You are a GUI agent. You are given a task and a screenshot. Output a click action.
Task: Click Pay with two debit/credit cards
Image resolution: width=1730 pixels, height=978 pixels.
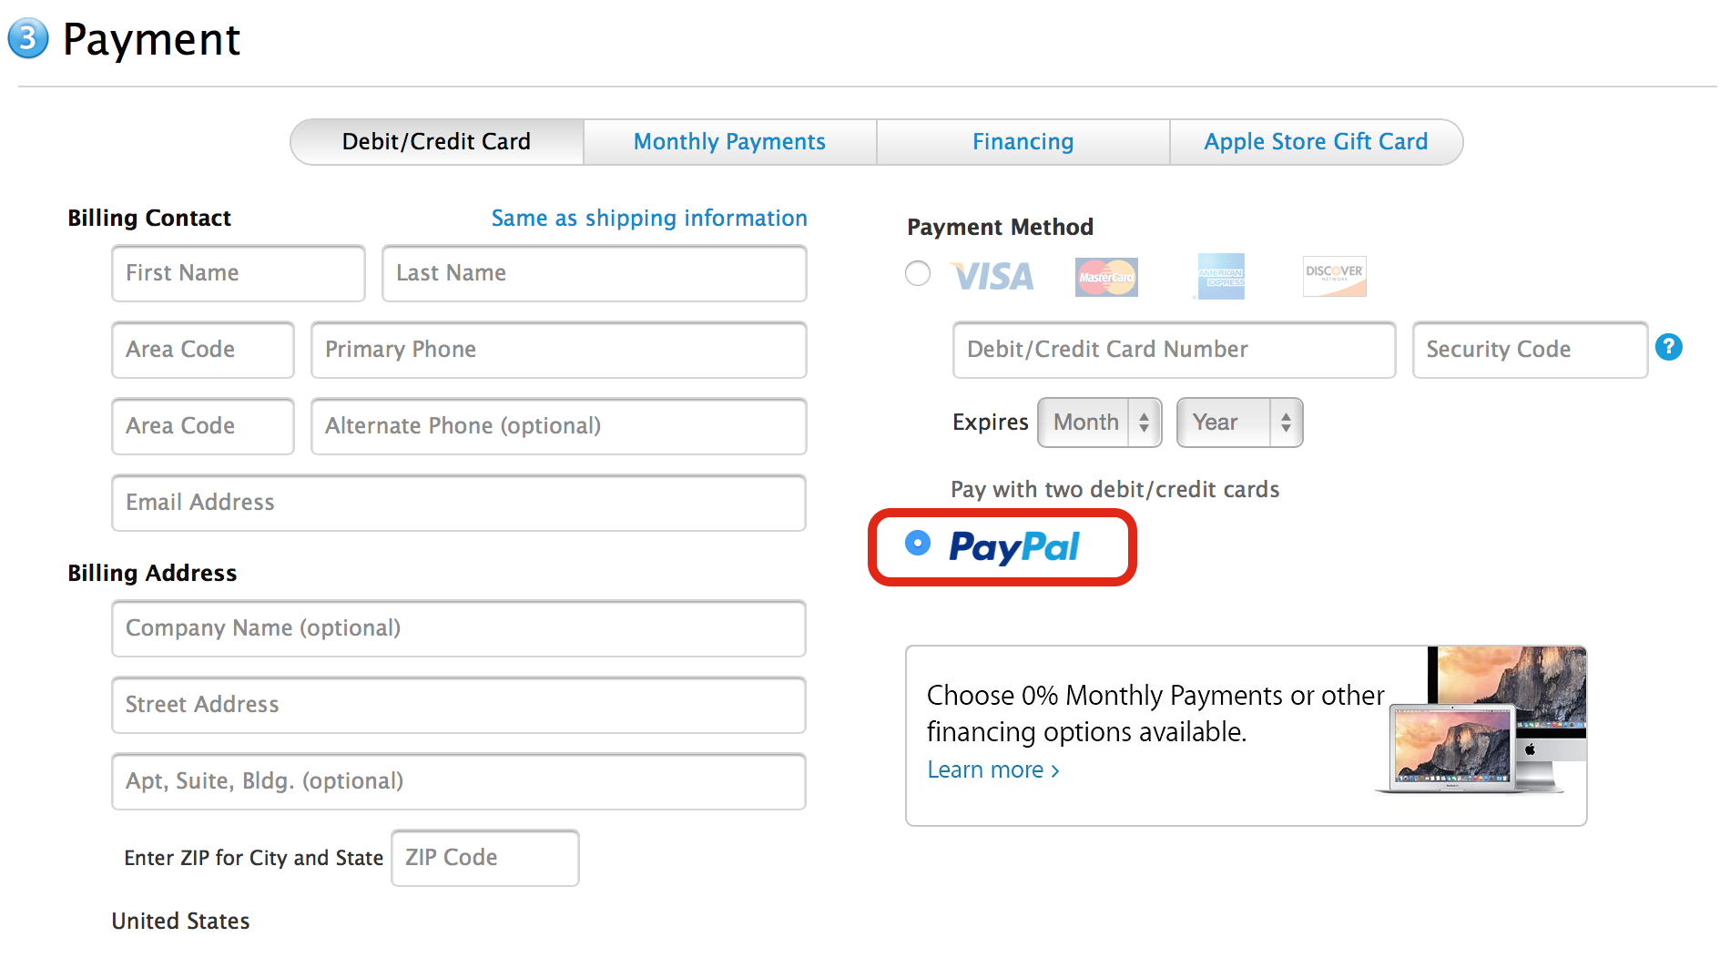point(1114,490)
